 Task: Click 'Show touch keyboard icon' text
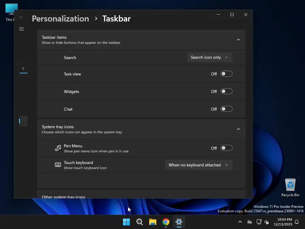[x=85, y=168]
